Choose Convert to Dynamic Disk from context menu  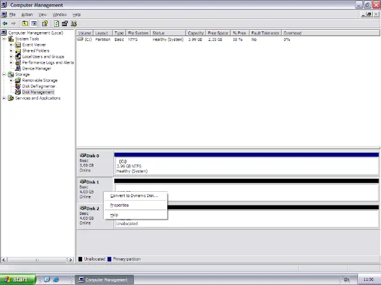(135, 195)
